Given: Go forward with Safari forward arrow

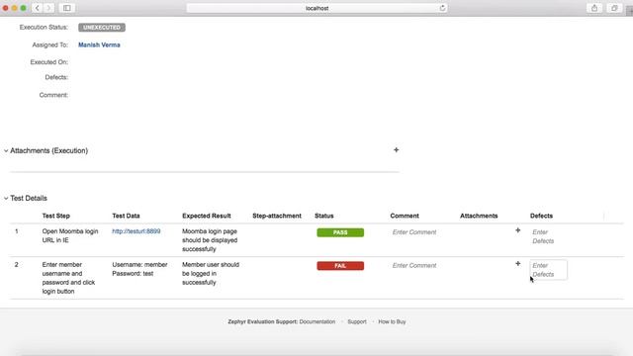Looking at the screenshot, I should coord(48,8).
